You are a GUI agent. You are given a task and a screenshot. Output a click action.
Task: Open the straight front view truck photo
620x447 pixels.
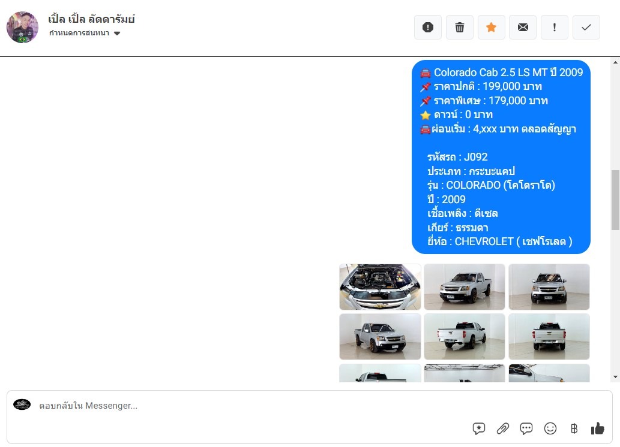click(x=549, y=286)
